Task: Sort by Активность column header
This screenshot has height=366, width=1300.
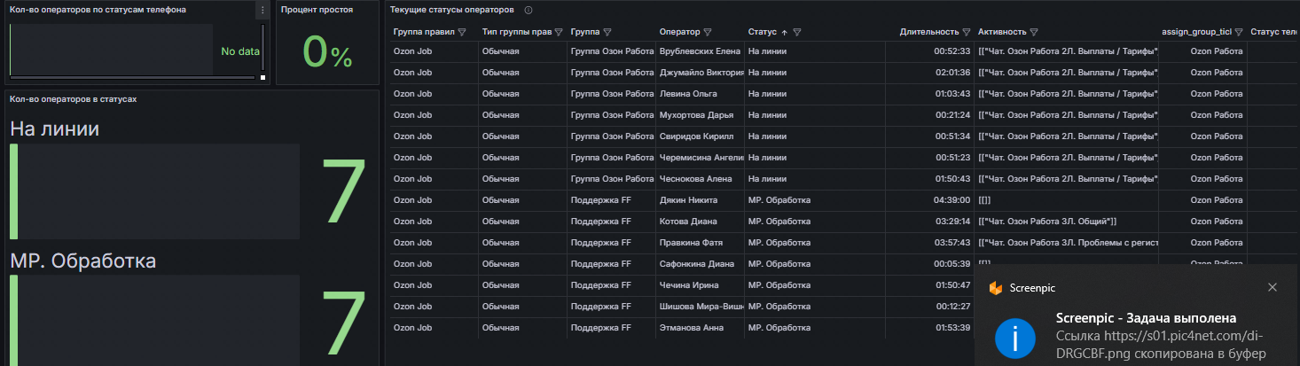Action: (x=1003, y=32)
